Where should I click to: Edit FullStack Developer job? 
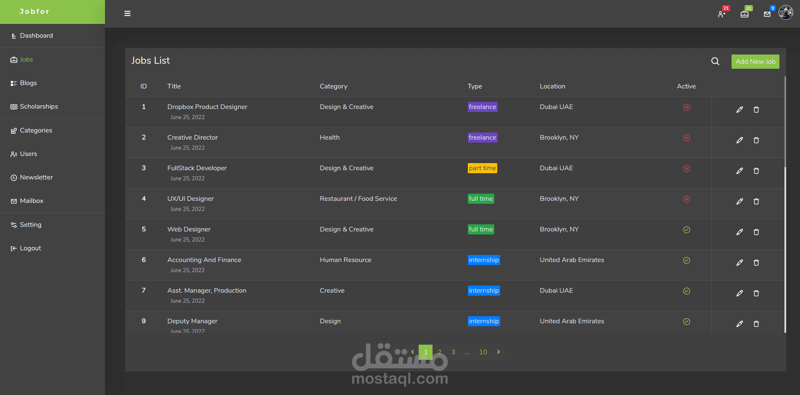(740, 171)
